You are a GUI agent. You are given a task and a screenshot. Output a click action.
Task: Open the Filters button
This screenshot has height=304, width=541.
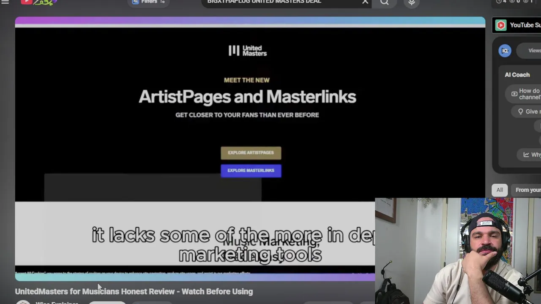click(x=148, y=2)
